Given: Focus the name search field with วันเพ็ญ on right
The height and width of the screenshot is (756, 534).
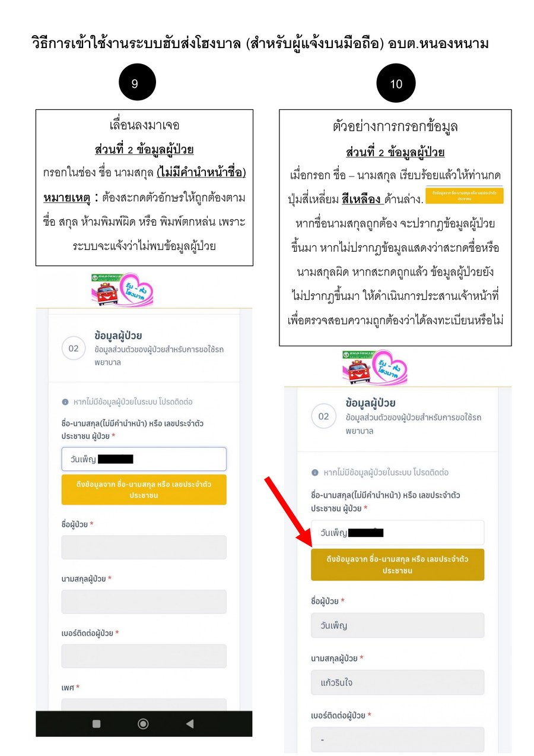Looking at the screenshot, I should [398, 533].
